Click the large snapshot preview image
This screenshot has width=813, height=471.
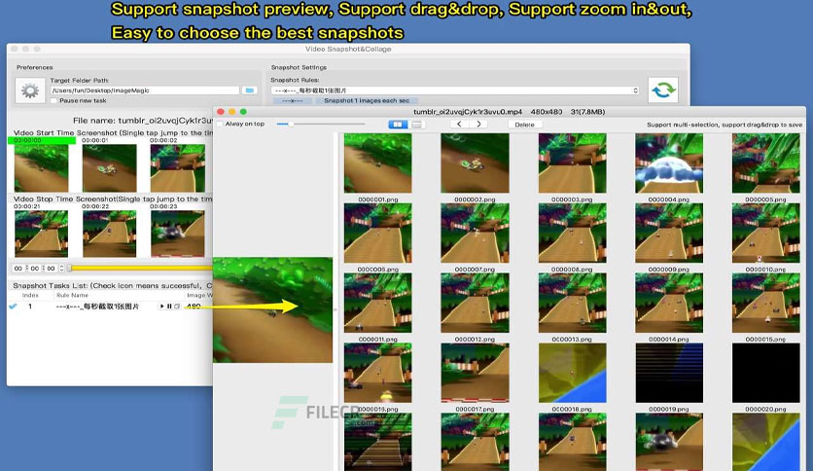[x=272, y=309]
